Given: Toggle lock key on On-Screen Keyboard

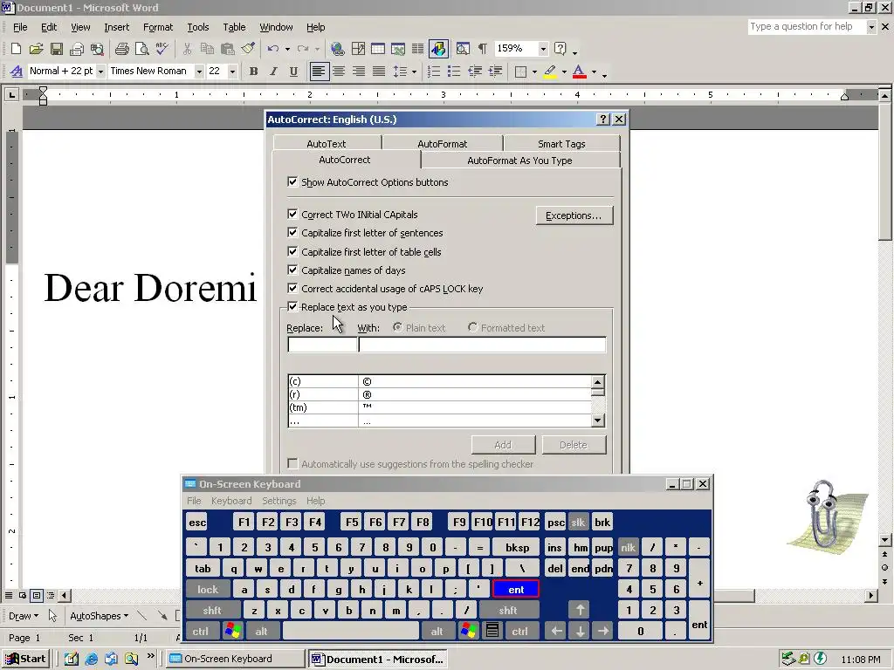Looking at the screenshot, I should pos(208,589).
